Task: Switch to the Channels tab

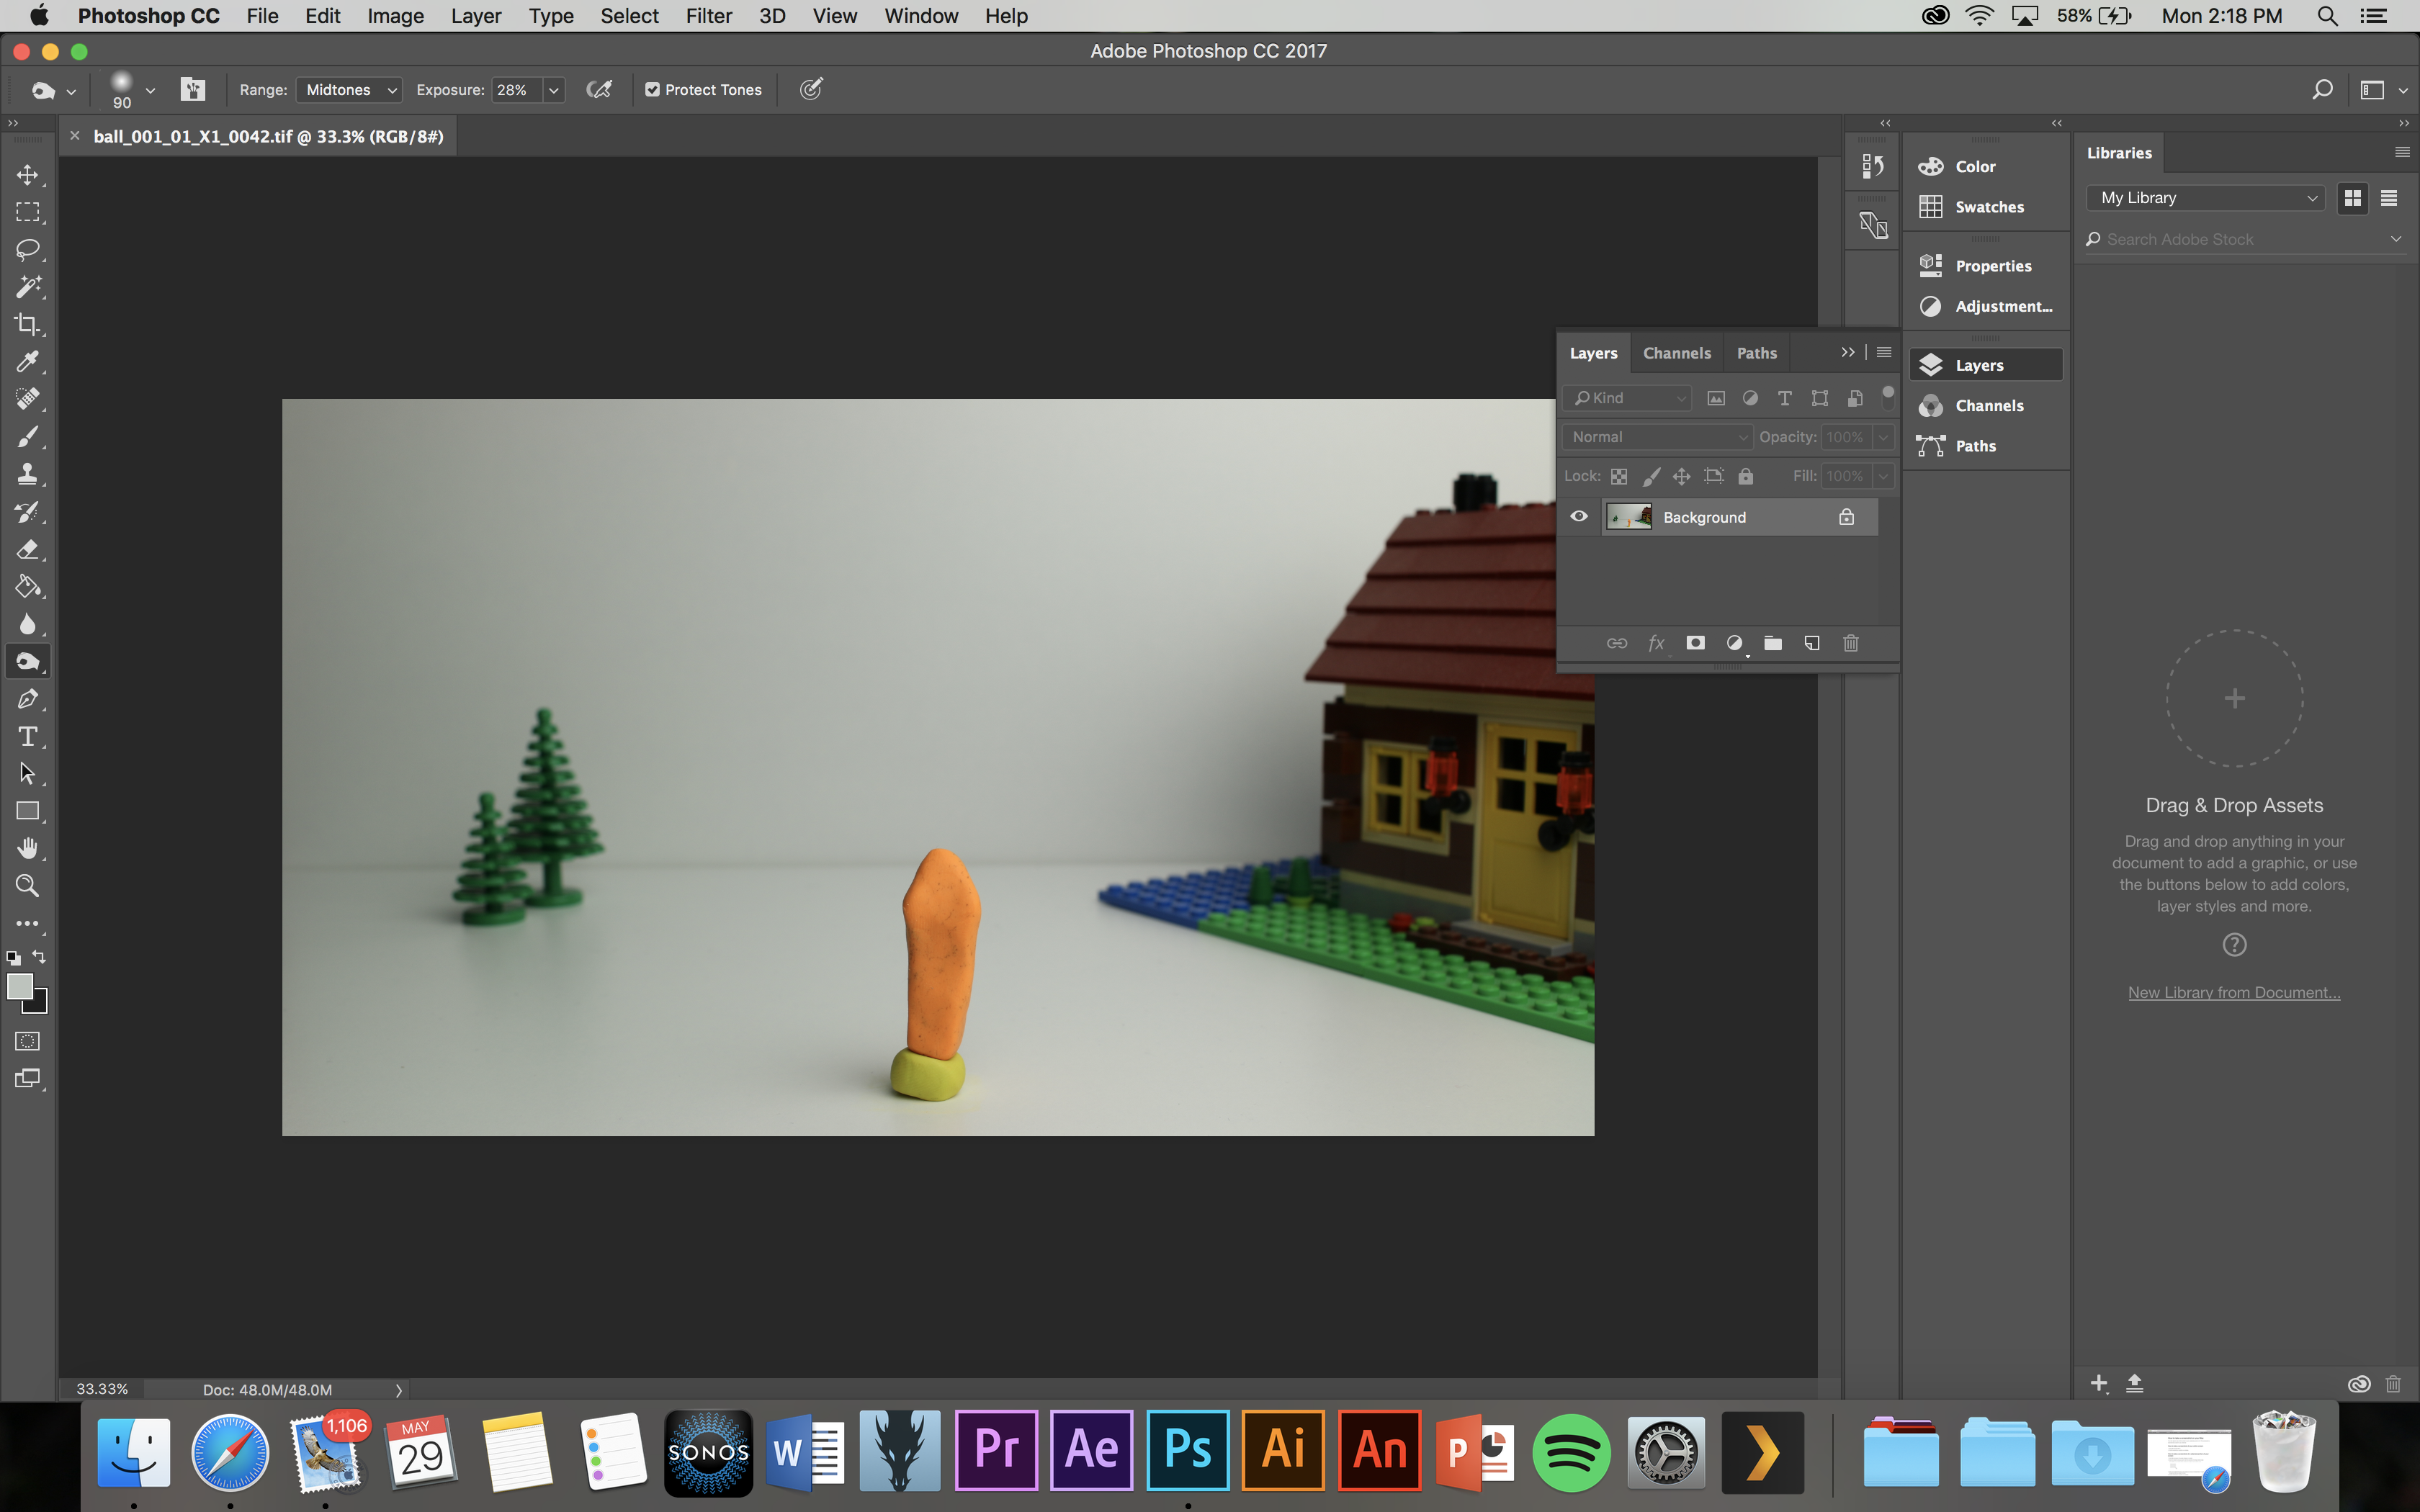Action: click(1676, 353)
